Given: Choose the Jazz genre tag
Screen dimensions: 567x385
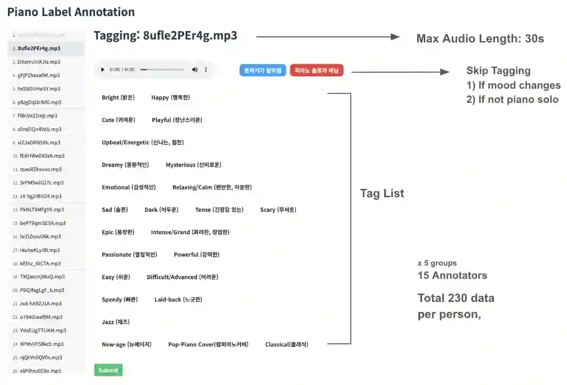Looking at the screenshot, I should [x=116, y=322].
